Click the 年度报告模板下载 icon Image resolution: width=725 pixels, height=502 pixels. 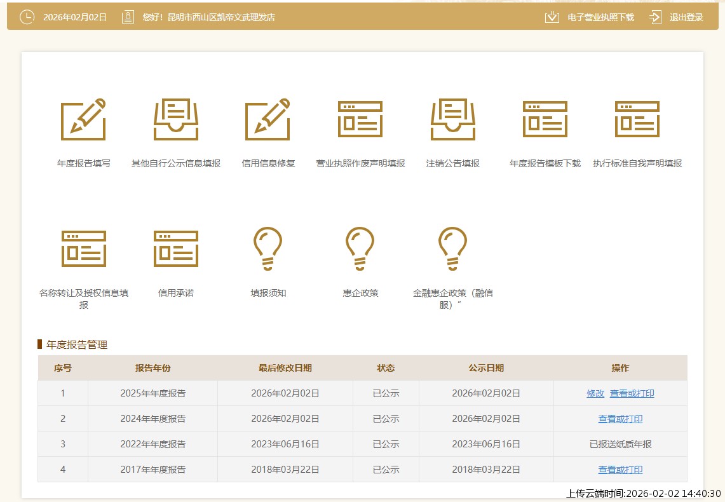(x=545, y=120)
